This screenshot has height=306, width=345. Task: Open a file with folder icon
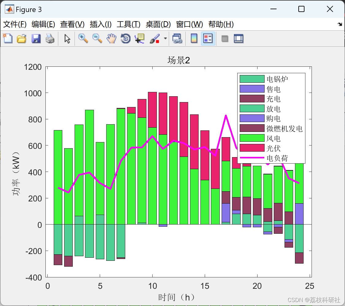click(x=21, y=38)
